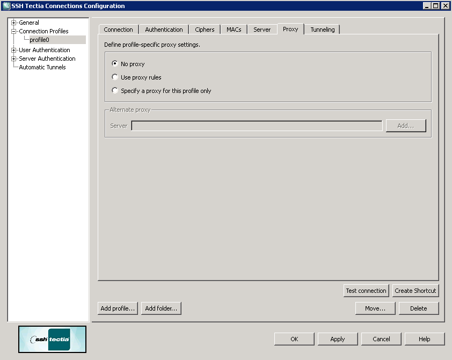452x360 pixels.
Task: Click the SSH Tectia icon in the title bar
Action: pyautogui.click(x=5, y=5)
